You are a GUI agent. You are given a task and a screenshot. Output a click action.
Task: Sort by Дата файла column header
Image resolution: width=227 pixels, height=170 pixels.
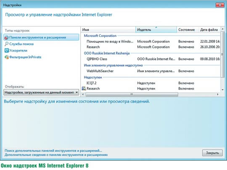click(209, 30)
